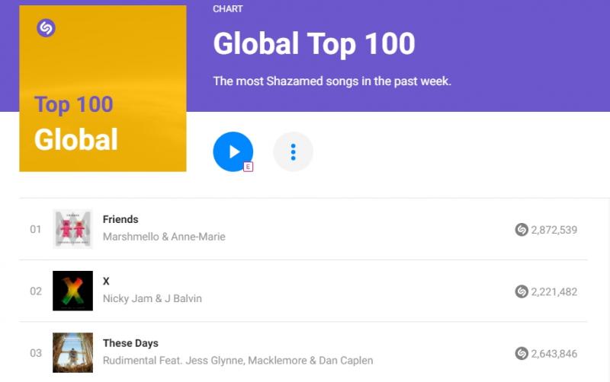Open the These Days album artwork
This screenshot has width=610, height=382.
pyautogui.click(x=72, y=353)
